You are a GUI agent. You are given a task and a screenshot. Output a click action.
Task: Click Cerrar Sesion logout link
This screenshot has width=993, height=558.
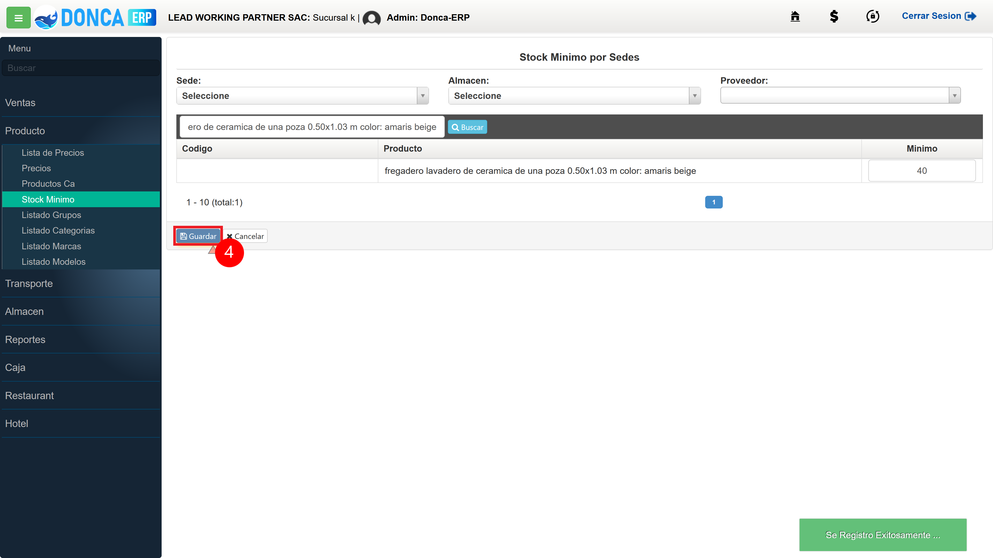[x=939, y=16]
